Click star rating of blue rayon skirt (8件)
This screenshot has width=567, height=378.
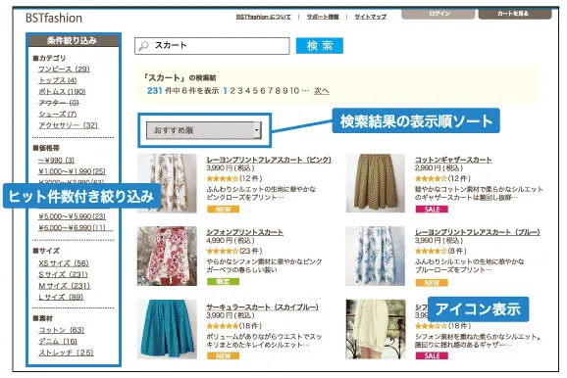(x=431, y=251)
